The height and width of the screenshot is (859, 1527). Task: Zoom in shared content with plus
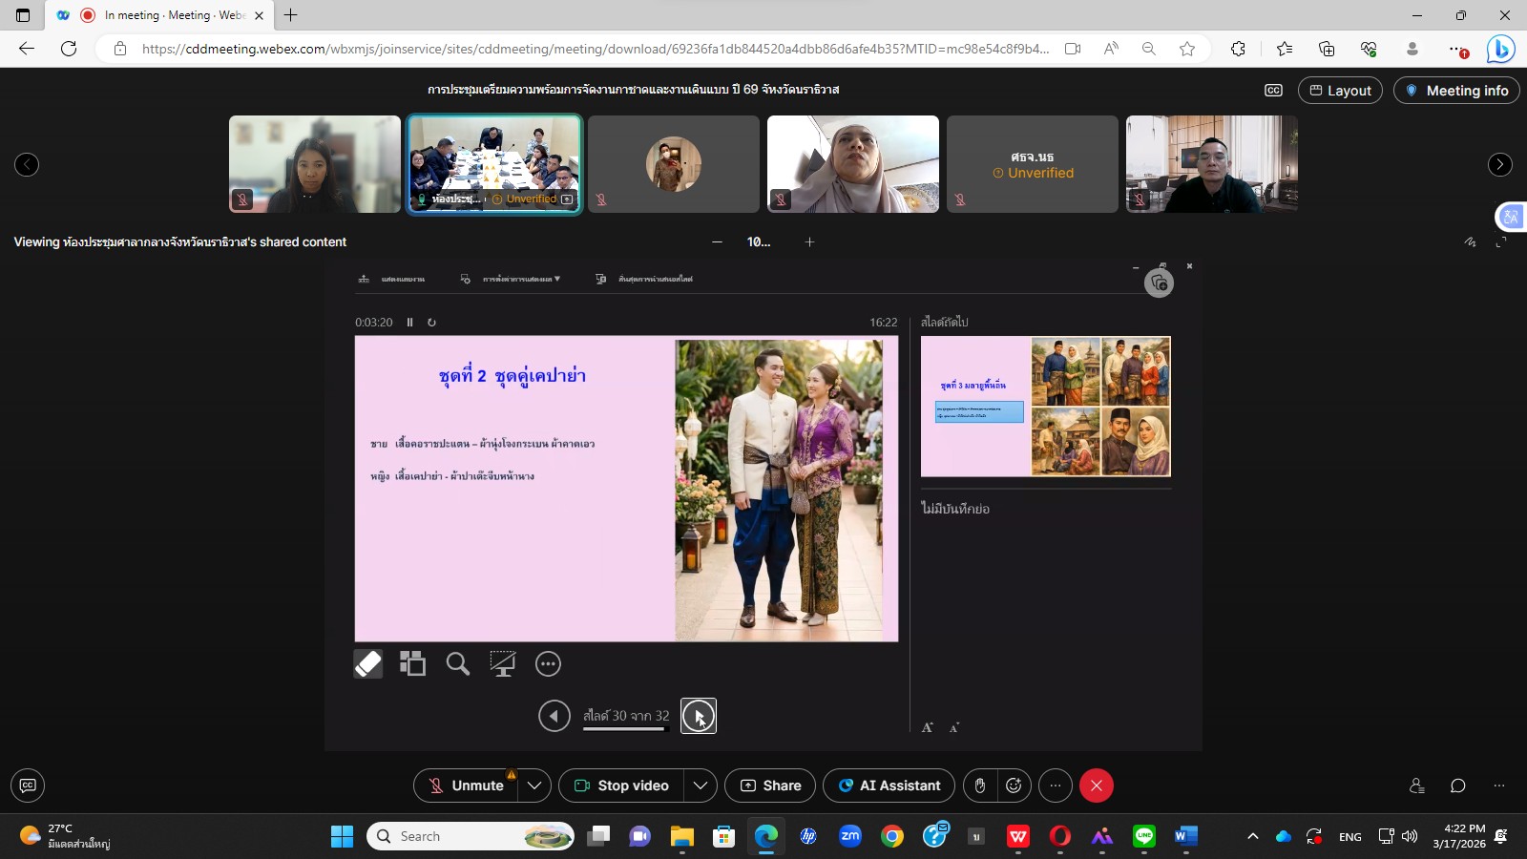click(809, 242)
